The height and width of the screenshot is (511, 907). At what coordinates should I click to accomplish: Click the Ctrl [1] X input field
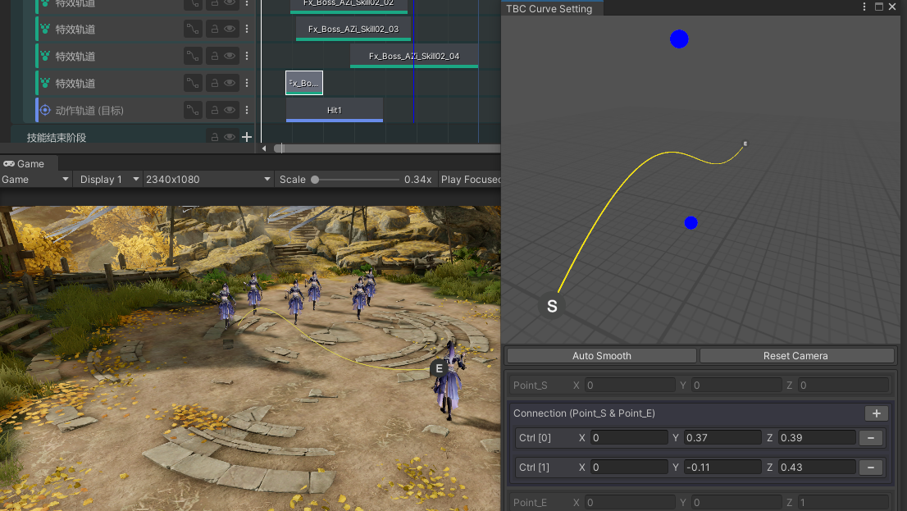629,468
